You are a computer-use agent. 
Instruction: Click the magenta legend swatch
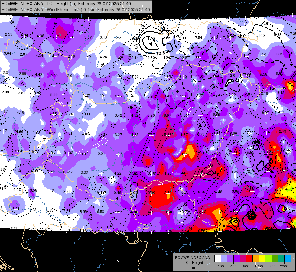243,258
